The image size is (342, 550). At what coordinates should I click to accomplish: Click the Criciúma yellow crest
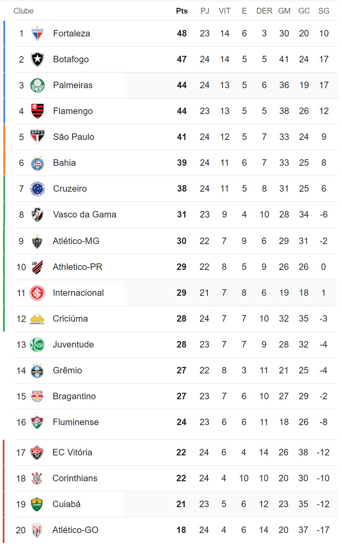[37, 319]
